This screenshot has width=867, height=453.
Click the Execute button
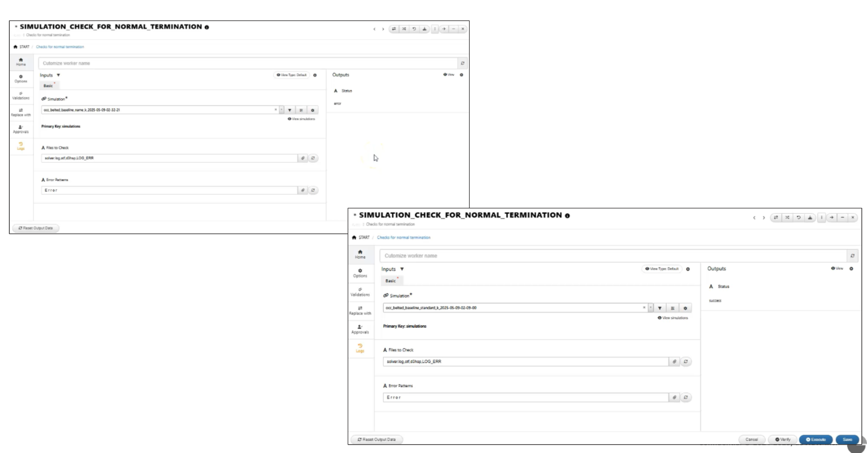[x=816, y=439]
